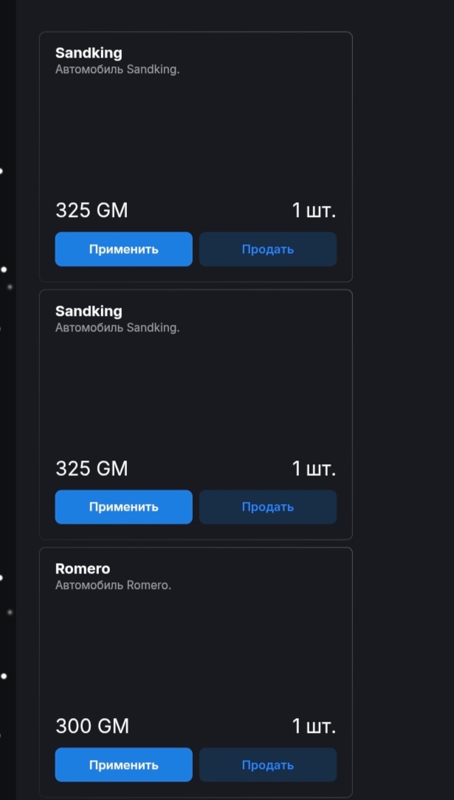The image size is (454, 800).
Task: Click the Romero card's 1 шт. quantity
Action: pyautogui.click(x=314, y=726)
